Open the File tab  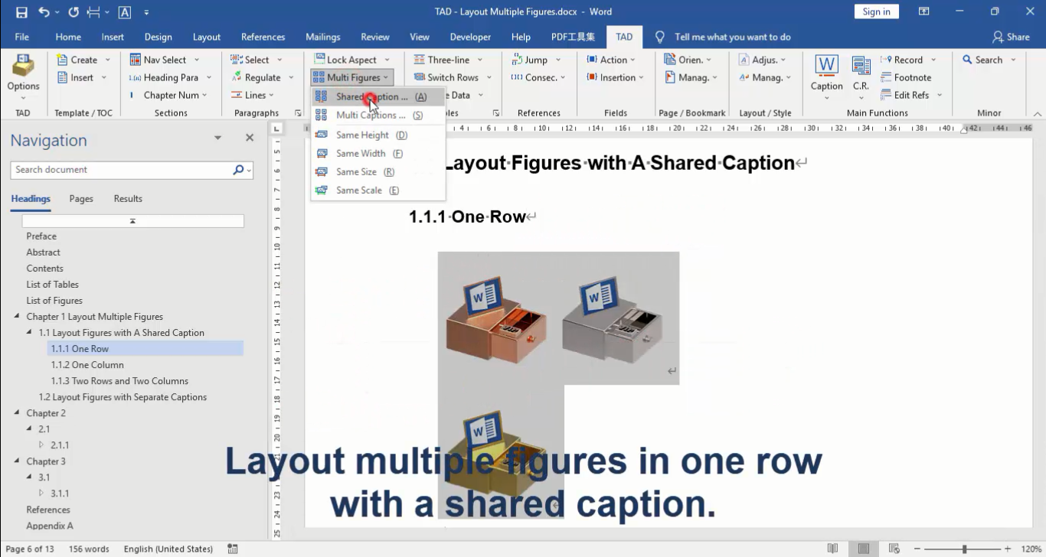pyautogui.click(x=22, y=37)
